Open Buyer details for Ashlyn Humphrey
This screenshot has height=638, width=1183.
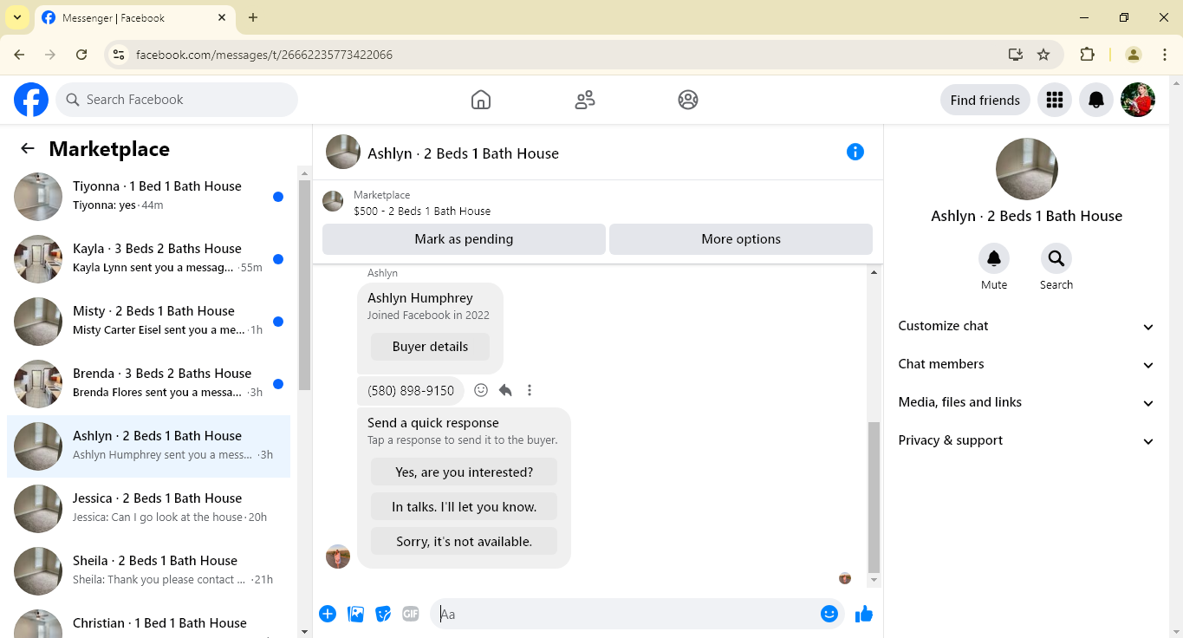coord(430,347)
